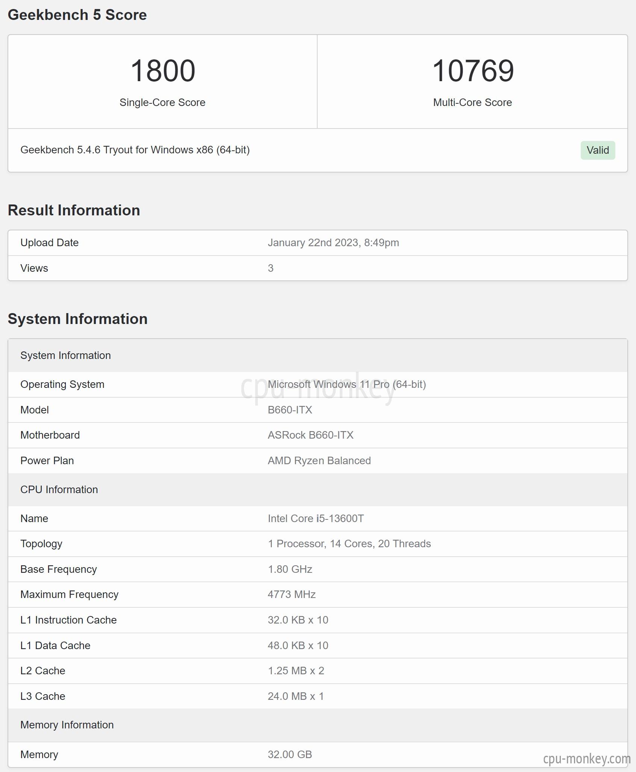Viewport: 636px width, 772px height.
Task: Select the 24.0 MB x 1 value
Action: click(296, 696)
